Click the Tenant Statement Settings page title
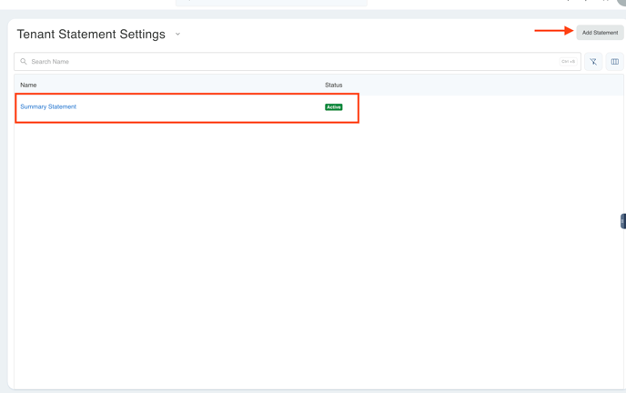 pos(91,35)
